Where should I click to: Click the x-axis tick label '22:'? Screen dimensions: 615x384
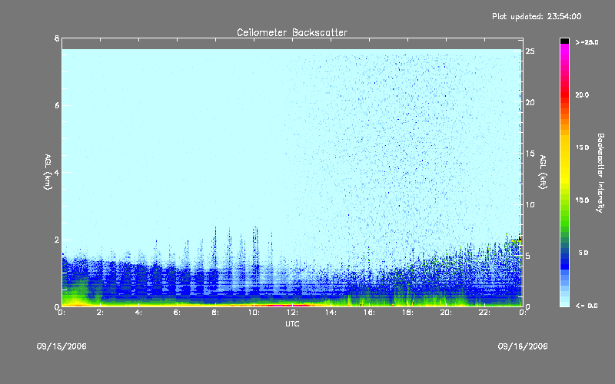click(x=484, y=313)
